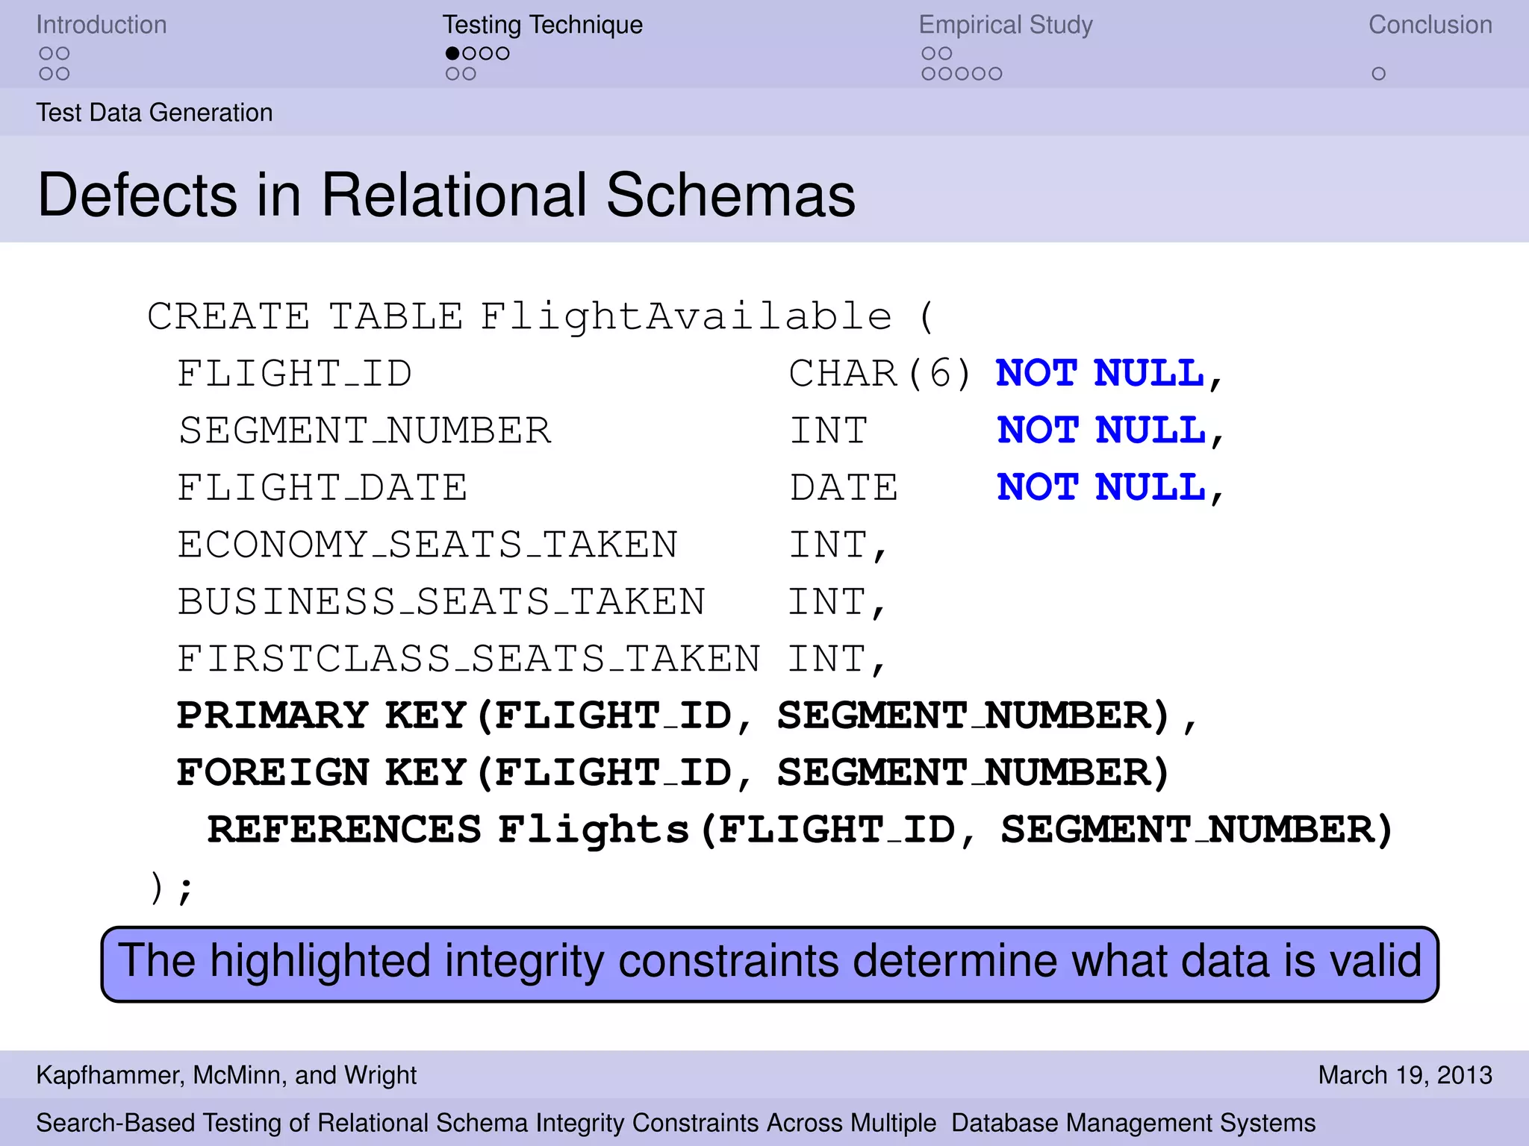Viewport: 1529px width, 1146px height.
Task: Click second dot in Introduction's bottom row
Action: [x=63, y=74]
